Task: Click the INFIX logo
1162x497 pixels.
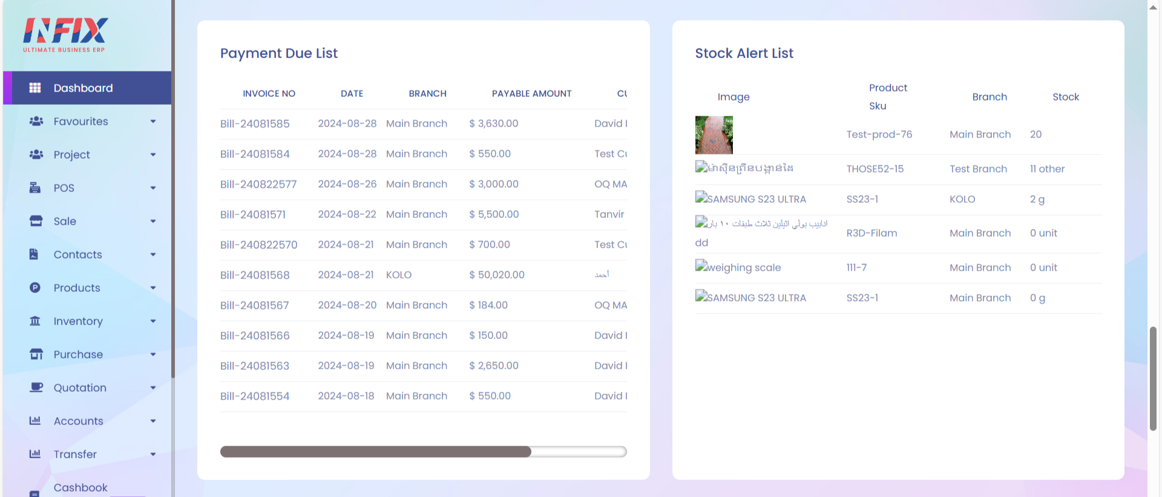Action: coord(65,35)
